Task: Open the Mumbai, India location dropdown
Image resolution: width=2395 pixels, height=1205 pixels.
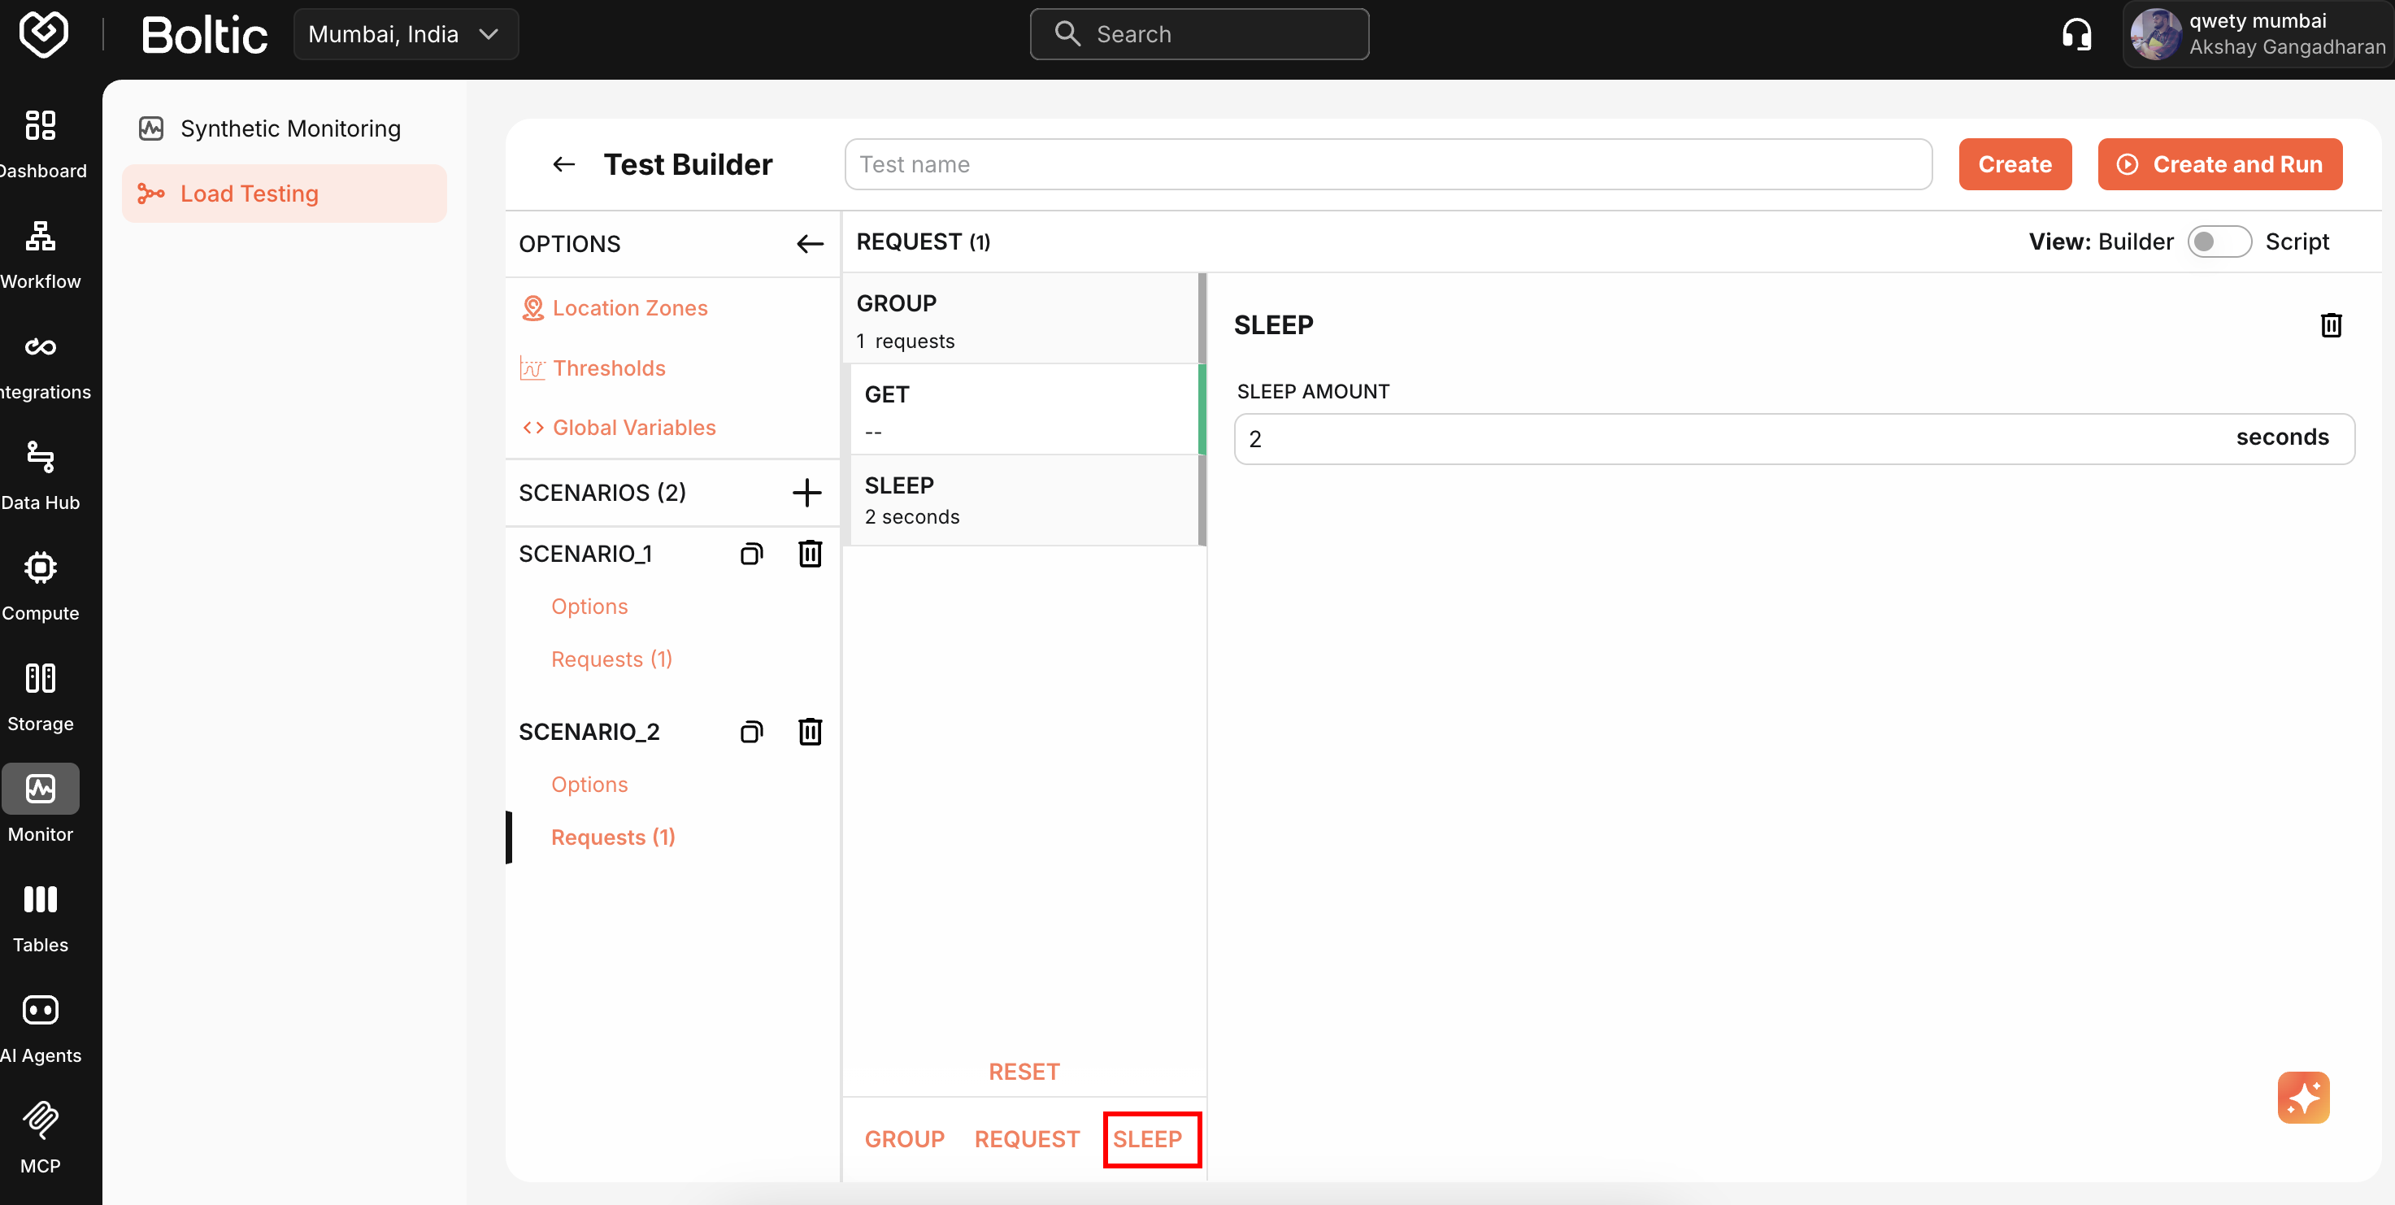Action: [404, 33]
